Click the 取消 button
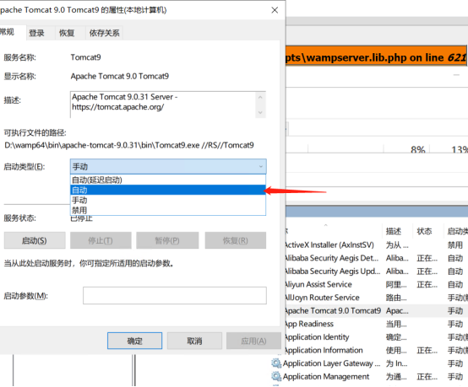 (194, 341)
